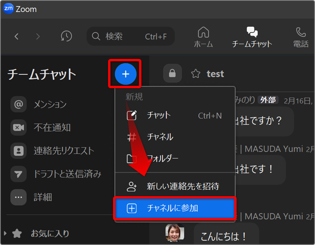Click the 外部 badge

coord(268,100)
